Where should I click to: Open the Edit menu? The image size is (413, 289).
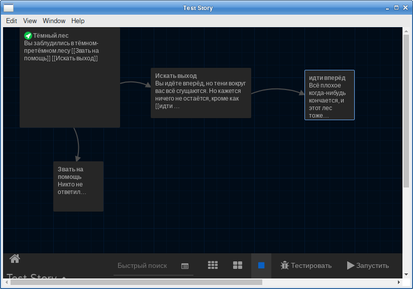point(12,21)
